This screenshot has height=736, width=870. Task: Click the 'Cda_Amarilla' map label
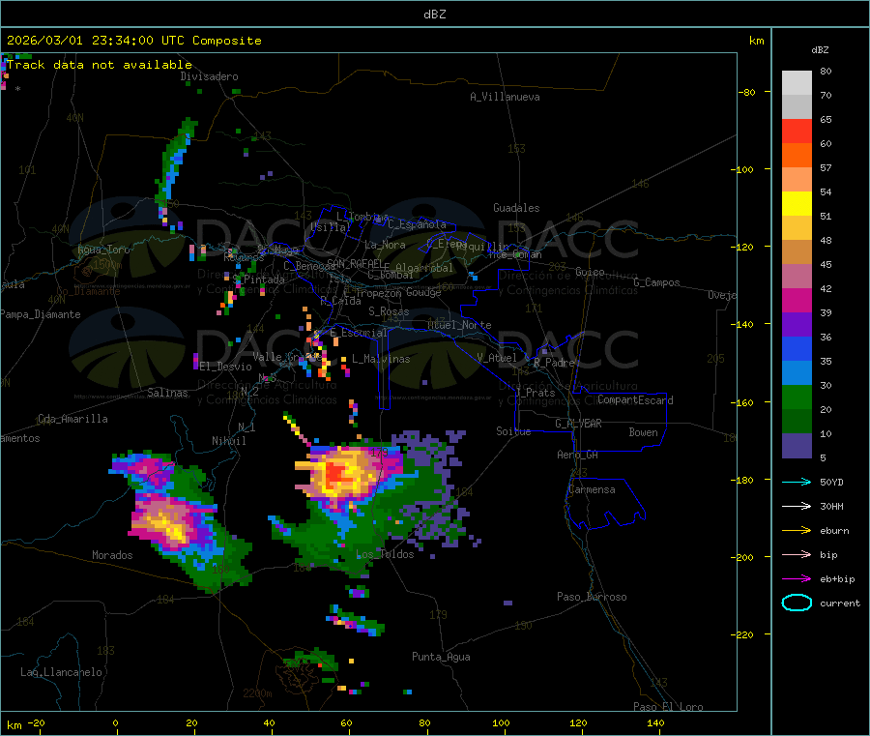click(x=72, y=419)
